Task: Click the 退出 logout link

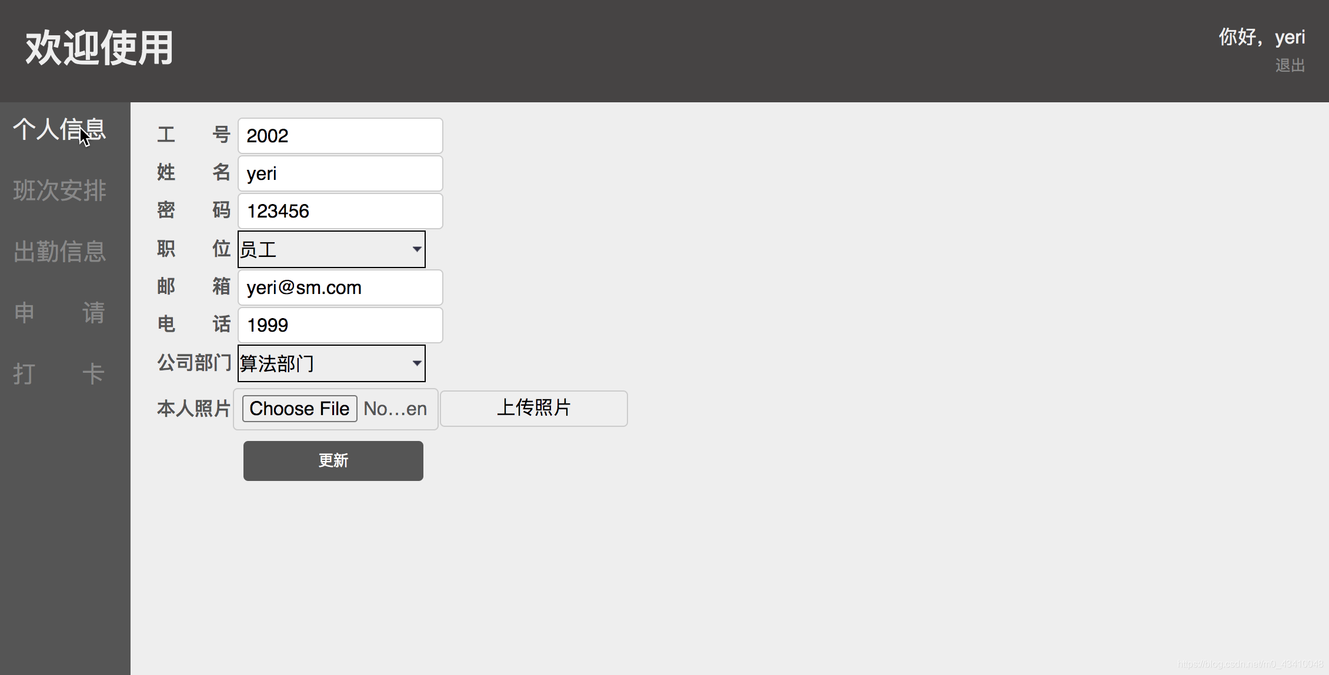Action: pos(1290,65)
